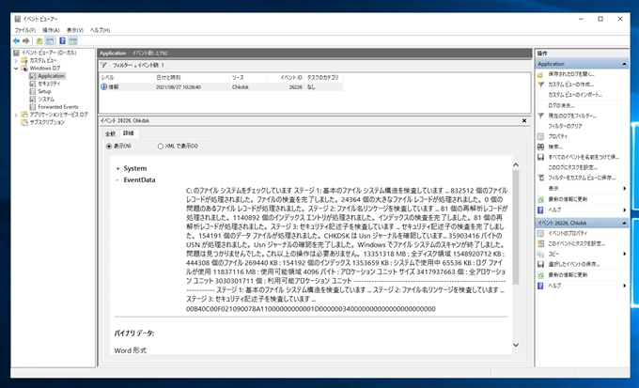Screen dimensions: 639x388
Task: Click the 選択したイベントの保存 floppy icon
Action: point(540,265)
